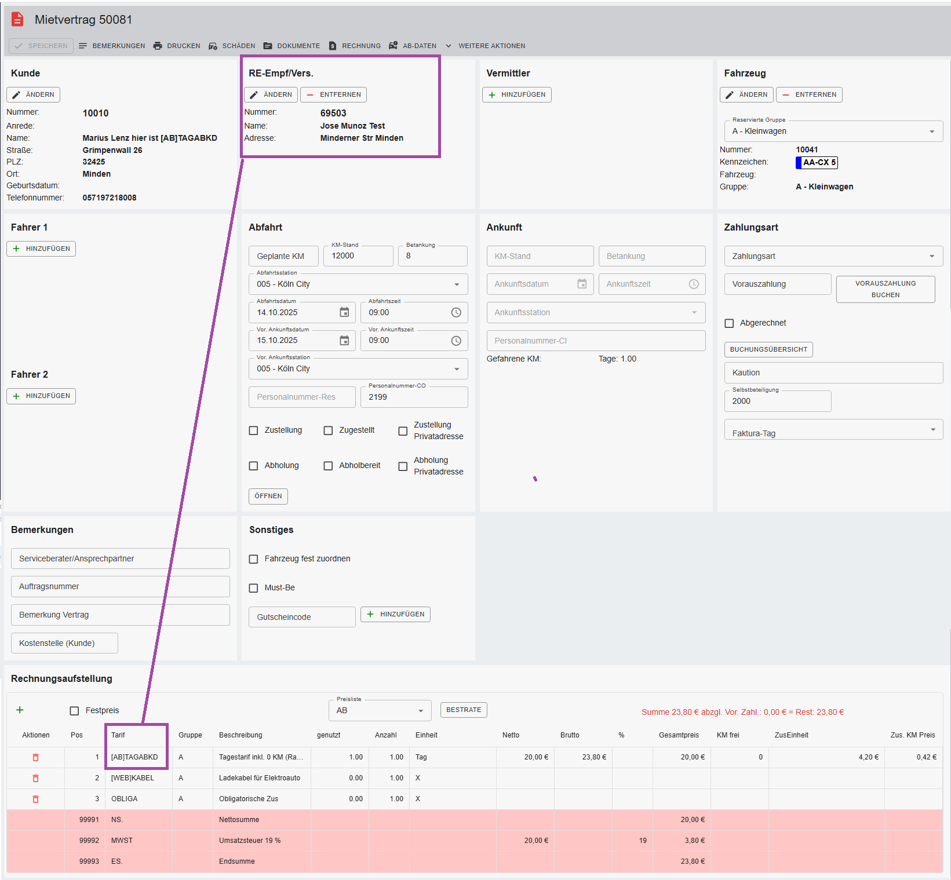Click into the Gutscheincode input field
The image size is (951, 880).
point(302,617)
